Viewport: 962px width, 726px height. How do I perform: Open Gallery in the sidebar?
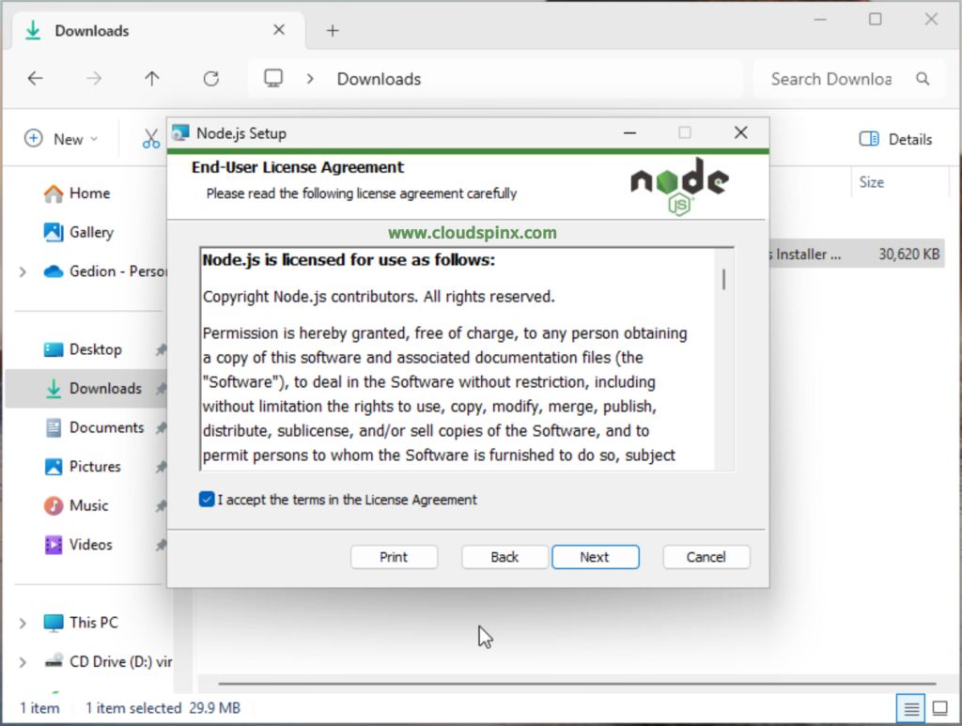point(90,232)
